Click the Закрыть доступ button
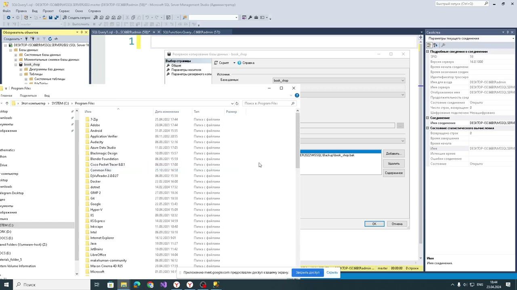Screen dimensions: 517x290 [307, 273]
